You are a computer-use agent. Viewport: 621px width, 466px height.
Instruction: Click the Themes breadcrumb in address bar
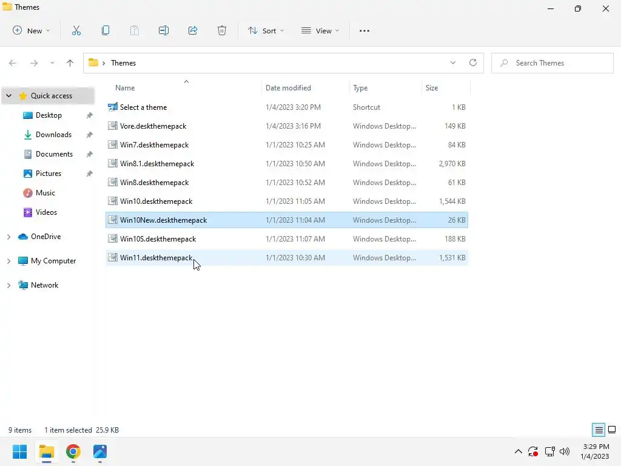click(123, 63)
